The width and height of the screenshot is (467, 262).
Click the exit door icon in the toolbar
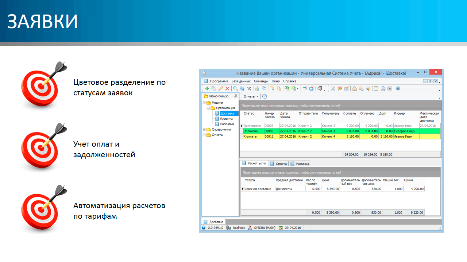pos(320,88)
